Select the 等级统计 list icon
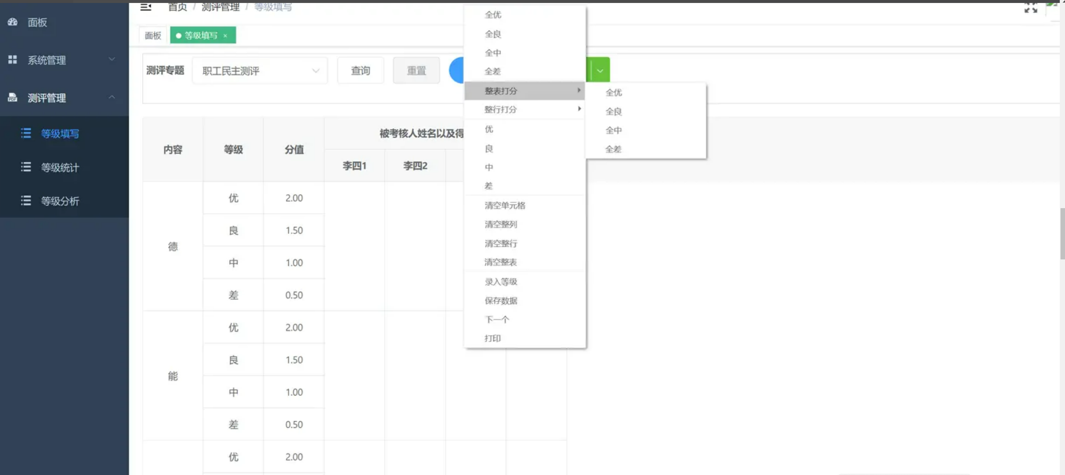 (x=26, y=167)
